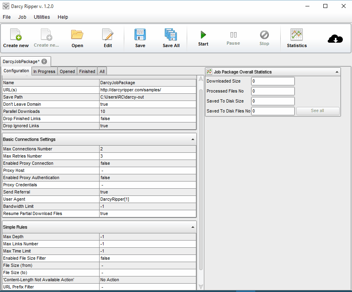Save the package with the floppy icon
352x292 pixels.
(140, 35)
